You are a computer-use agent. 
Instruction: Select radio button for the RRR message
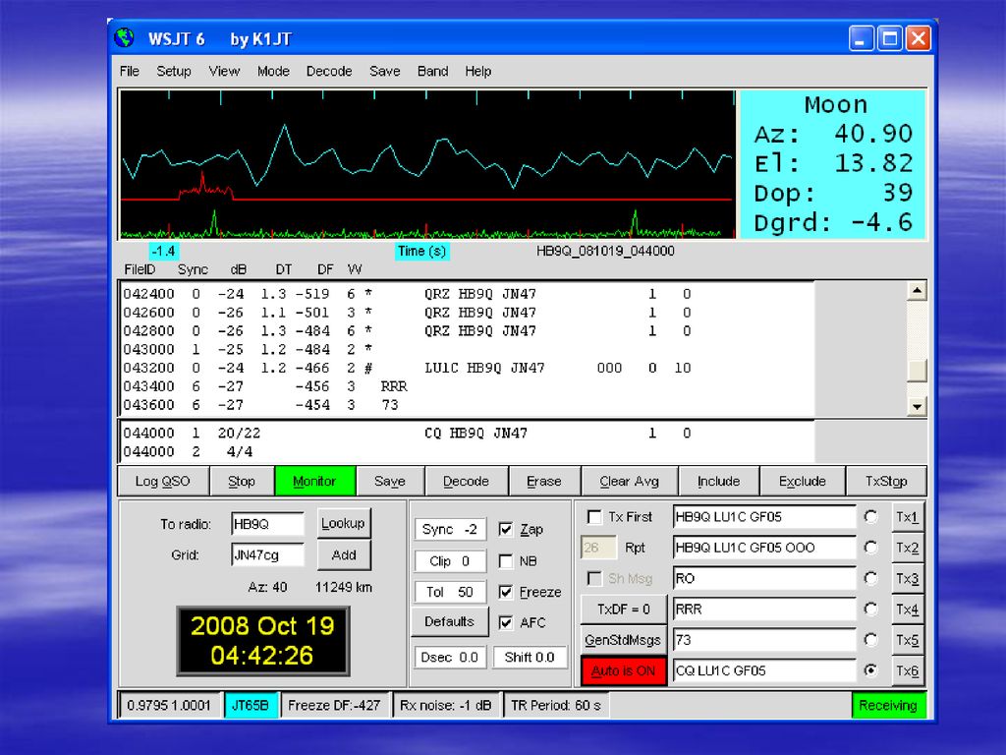pos(870,609)
